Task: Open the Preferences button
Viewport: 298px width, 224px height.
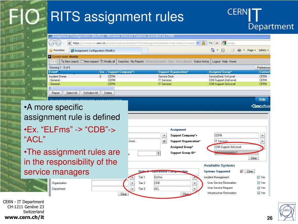Action: pos(262,67)
